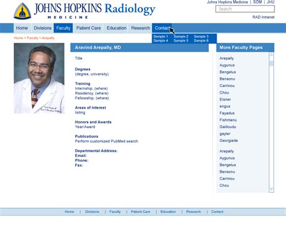Image resolution: width=286 pixels, height=230 pixels.
Task: Choose Sample 3 from the Contact submenu
Action: 201,36
